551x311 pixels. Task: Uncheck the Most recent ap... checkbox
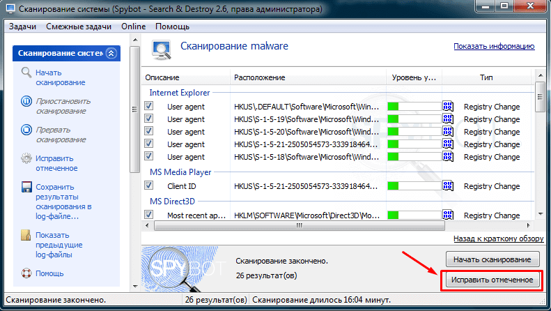(x=148, y=214)
